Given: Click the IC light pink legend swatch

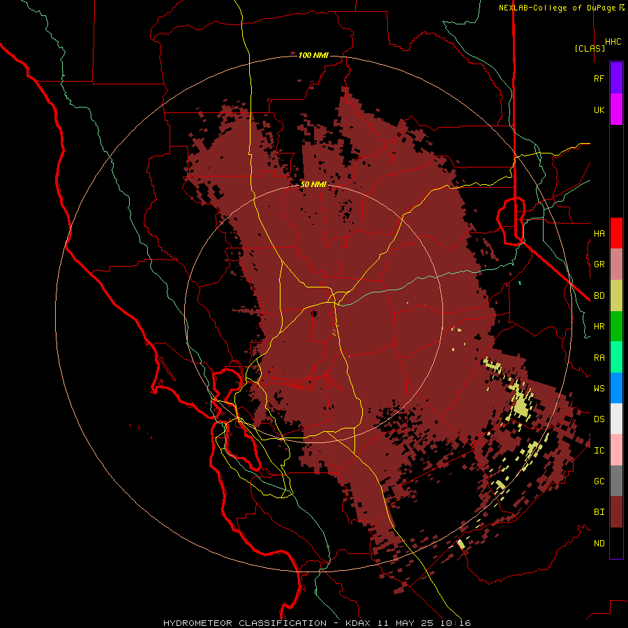Looking at the screenshot, I should (x=616, y=450).
